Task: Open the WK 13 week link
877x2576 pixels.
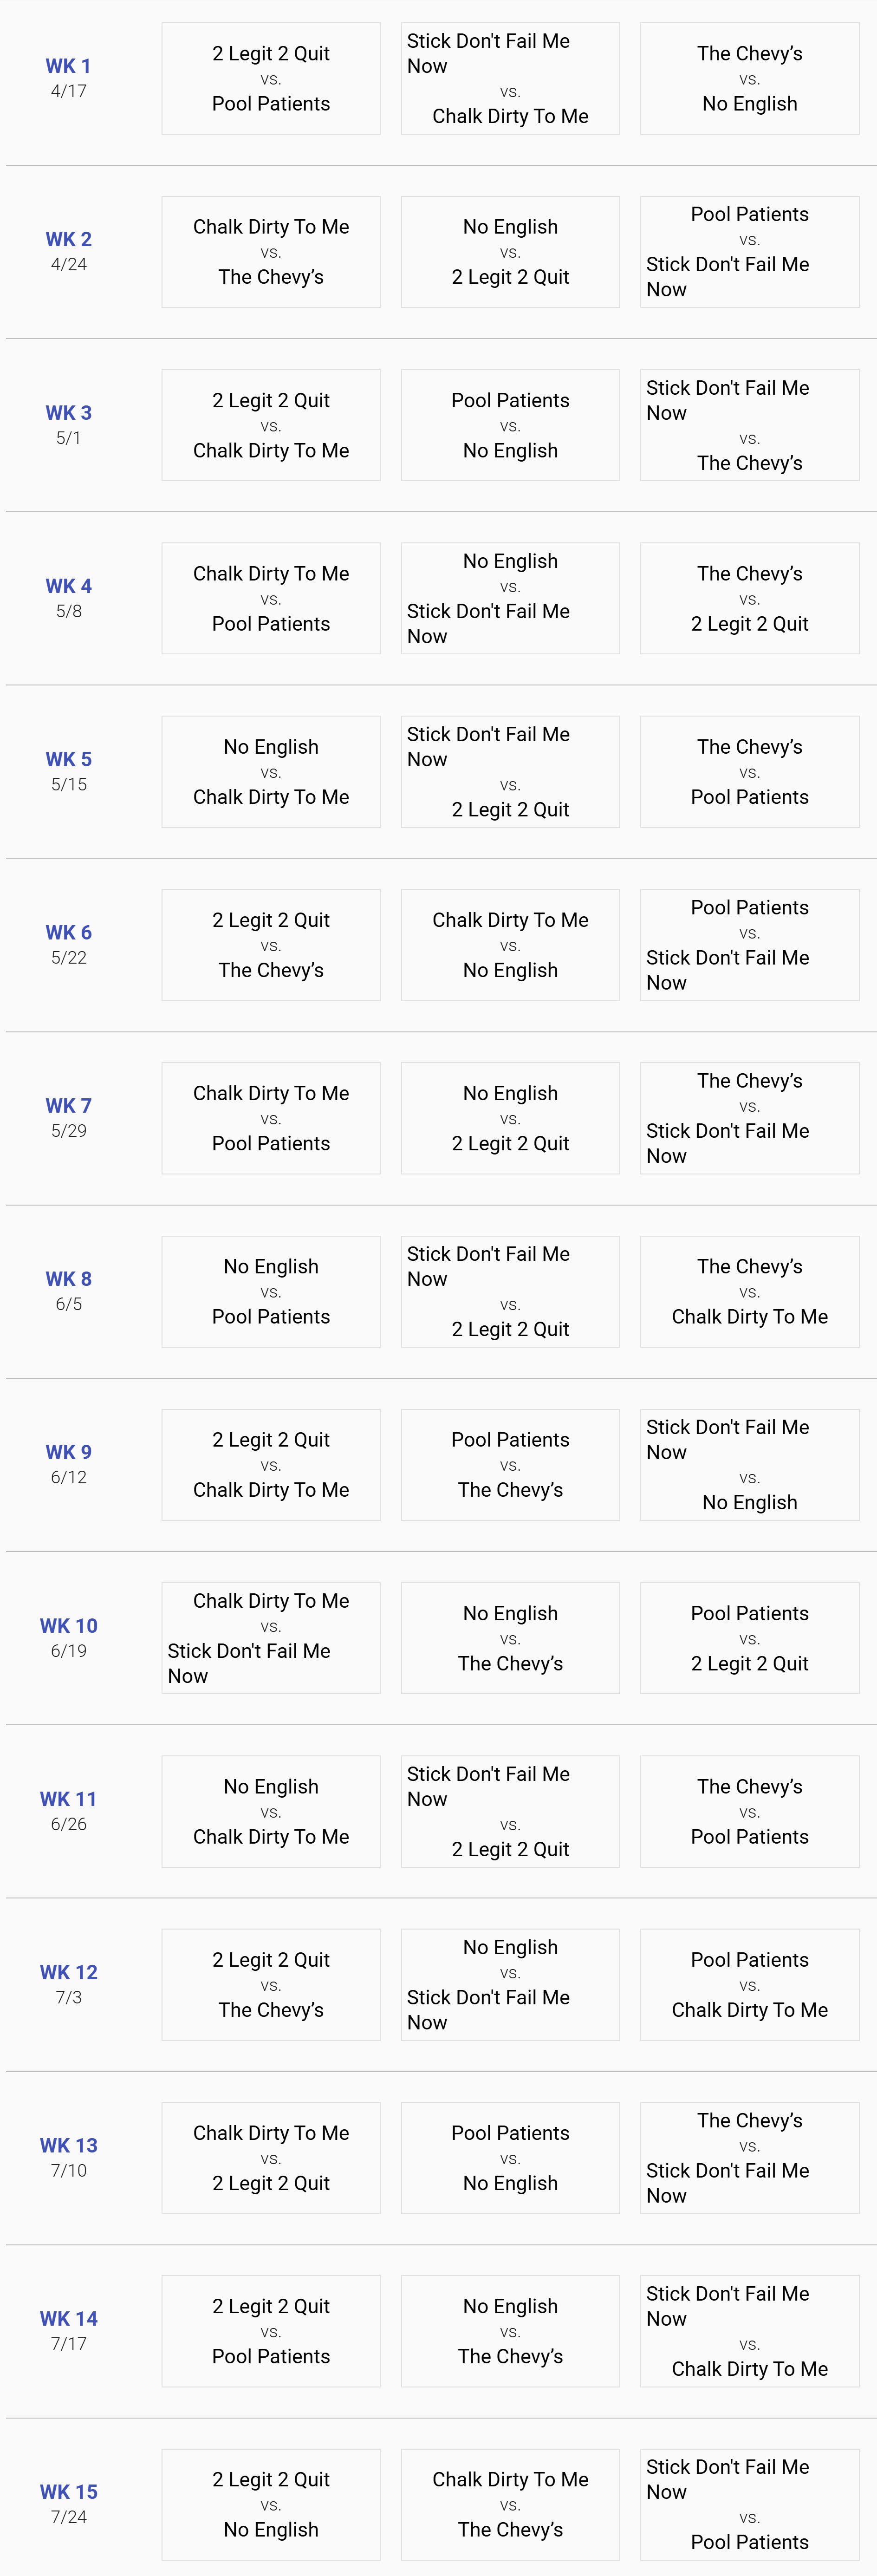Action: [x=68, y=2145]
